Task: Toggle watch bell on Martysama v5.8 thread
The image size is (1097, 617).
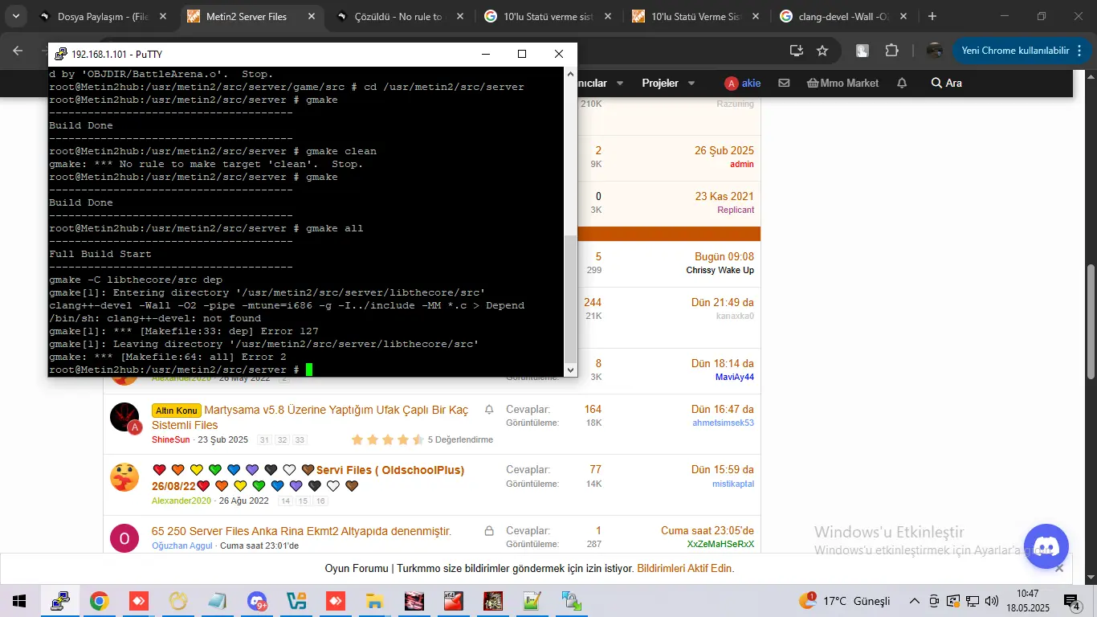Action: tap(489, 410)
